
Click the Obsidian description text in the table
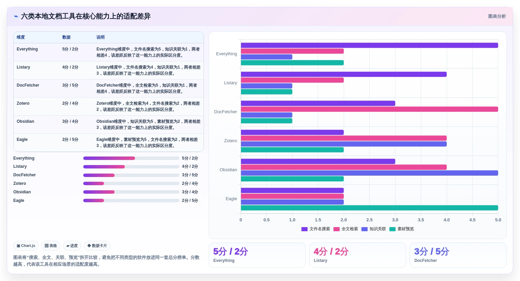pos(148,124)
